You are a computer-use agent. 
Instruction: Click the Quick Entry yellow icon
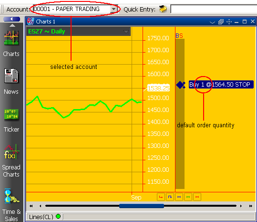click(163, 9)
